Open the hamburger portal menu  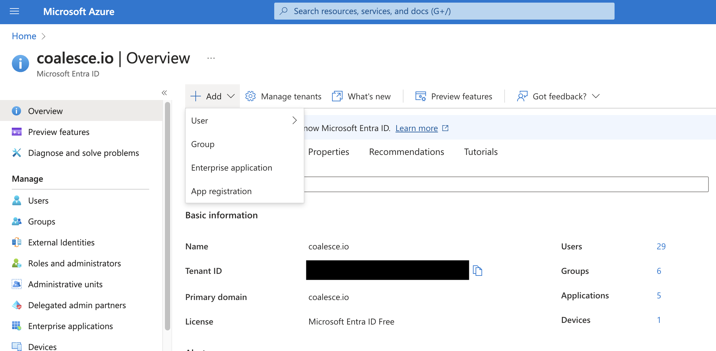(14, 12)
